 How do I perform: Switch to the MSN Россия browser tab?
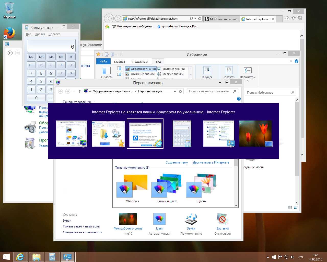(x=221, y=19)
